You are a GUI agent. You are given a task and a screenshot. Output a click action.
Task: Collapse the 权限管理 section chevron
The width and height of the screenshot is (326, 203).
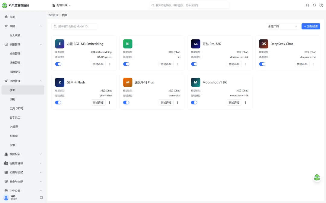click(x=41, y=44)
